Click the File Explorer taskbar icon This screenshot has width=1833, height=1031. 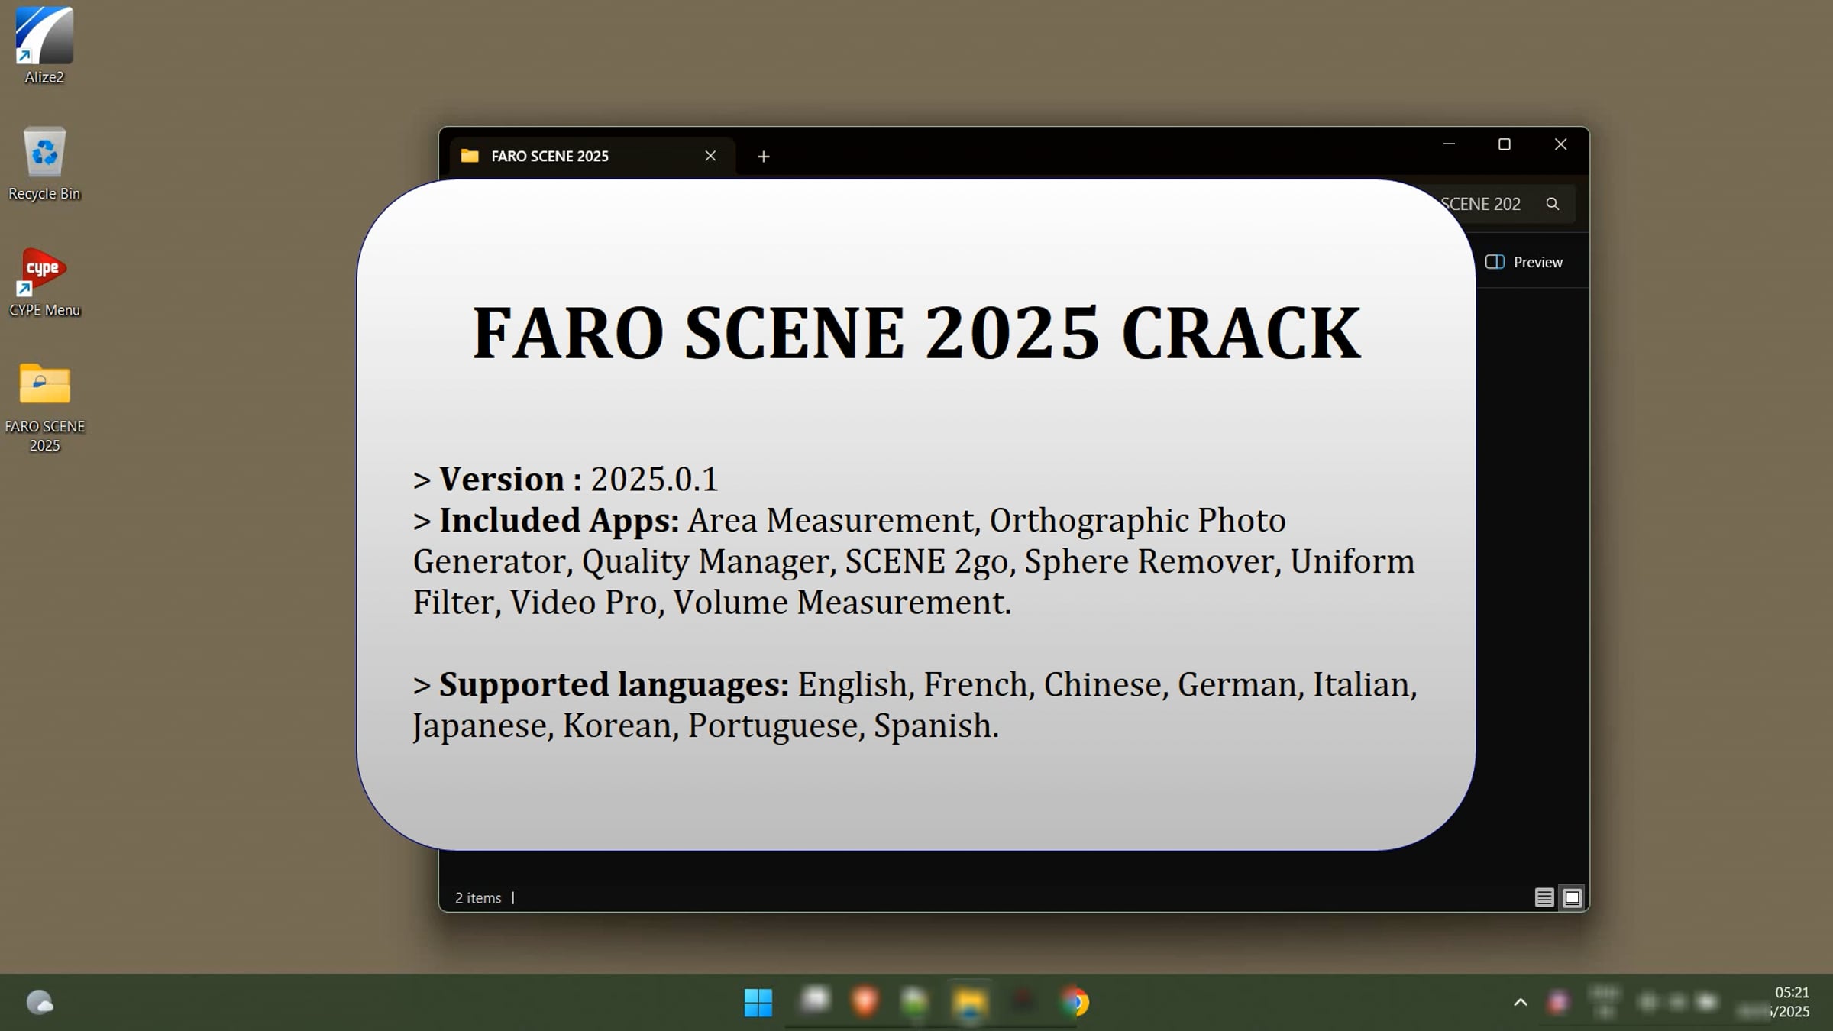click(970, 1002)
